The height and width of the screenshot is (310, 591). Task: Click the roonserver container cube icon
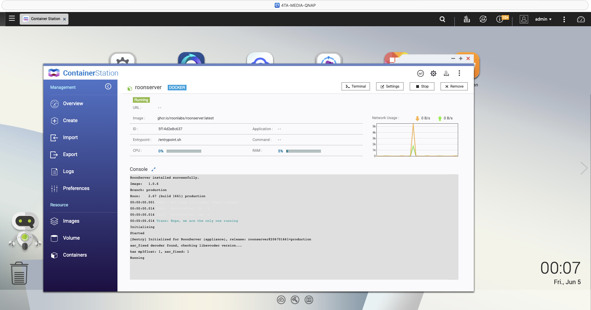tap(130, 88)
